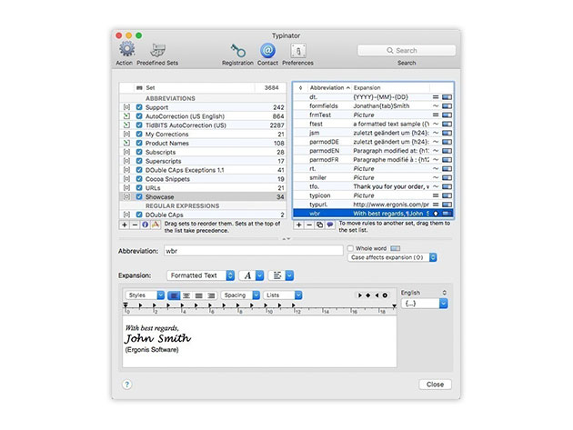The width and height of the screenshot is (573, 430).
Task: Select the parmodEN rule row
Action: click(x=373, y=151)
